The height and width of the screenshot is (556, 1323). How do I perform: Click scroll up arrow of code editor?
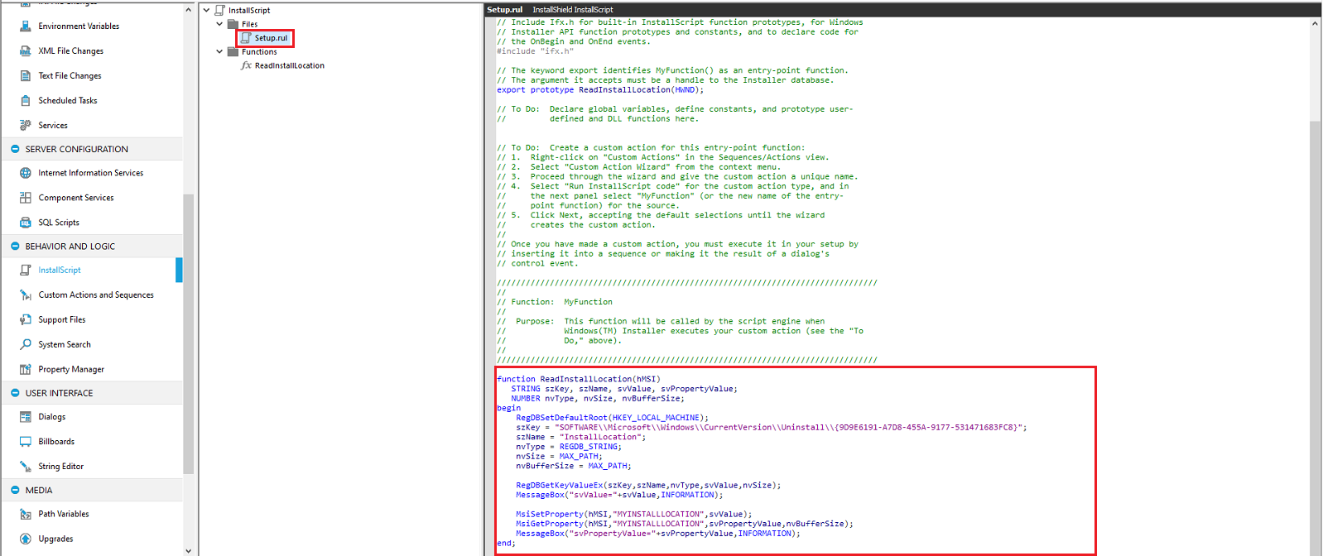1316,23
